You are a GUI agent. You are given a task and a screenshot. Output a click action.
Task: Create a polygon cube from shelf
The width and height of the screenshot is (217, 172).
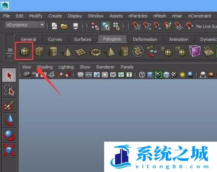point(39,51)
